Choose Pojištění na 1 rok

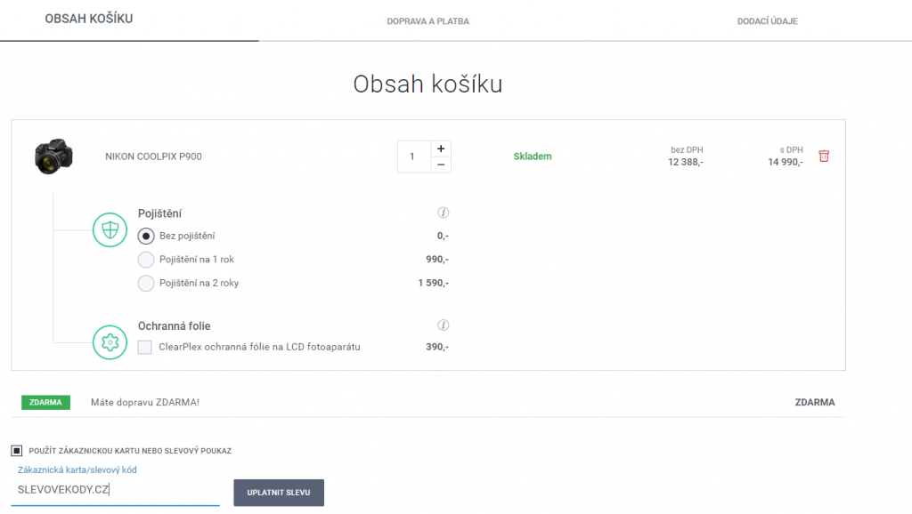pyautogui.click(x=146, y=260)
